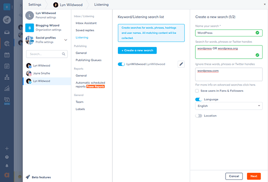Toggle the LynWildwood listening search switch
The width and height of the screenshot is (268, 182).
[121, 64]
